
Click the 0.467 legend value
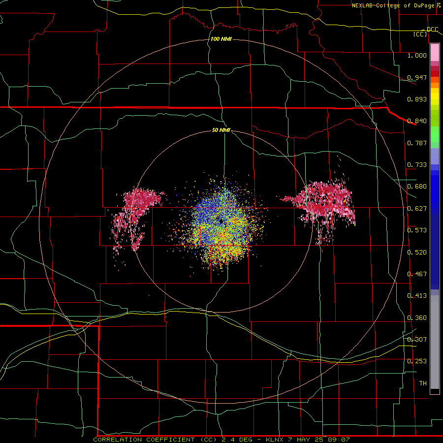[417, 274]
